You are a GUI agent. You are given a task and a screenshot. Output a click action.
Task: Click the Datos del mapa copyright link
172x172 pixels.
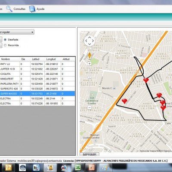coord(156,151)
